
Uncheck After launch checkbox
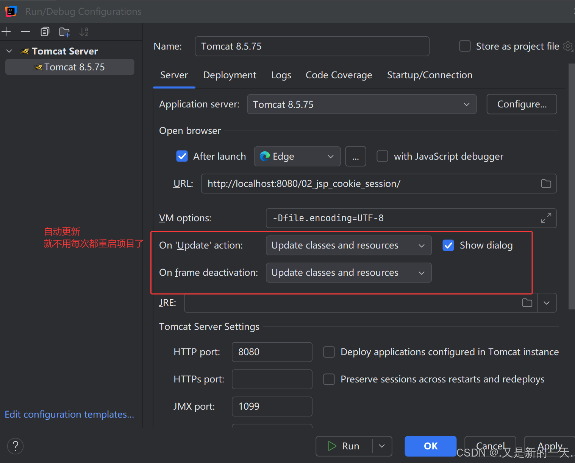tap(182, 156)
